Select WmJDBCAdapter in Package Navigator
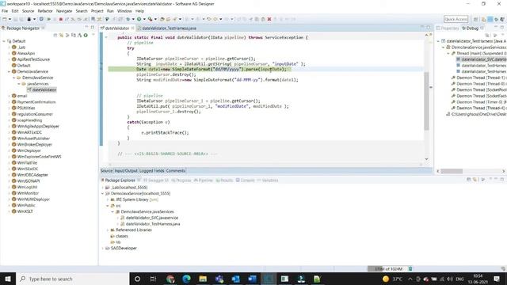The image size is (507, 285). pos(32,175)
